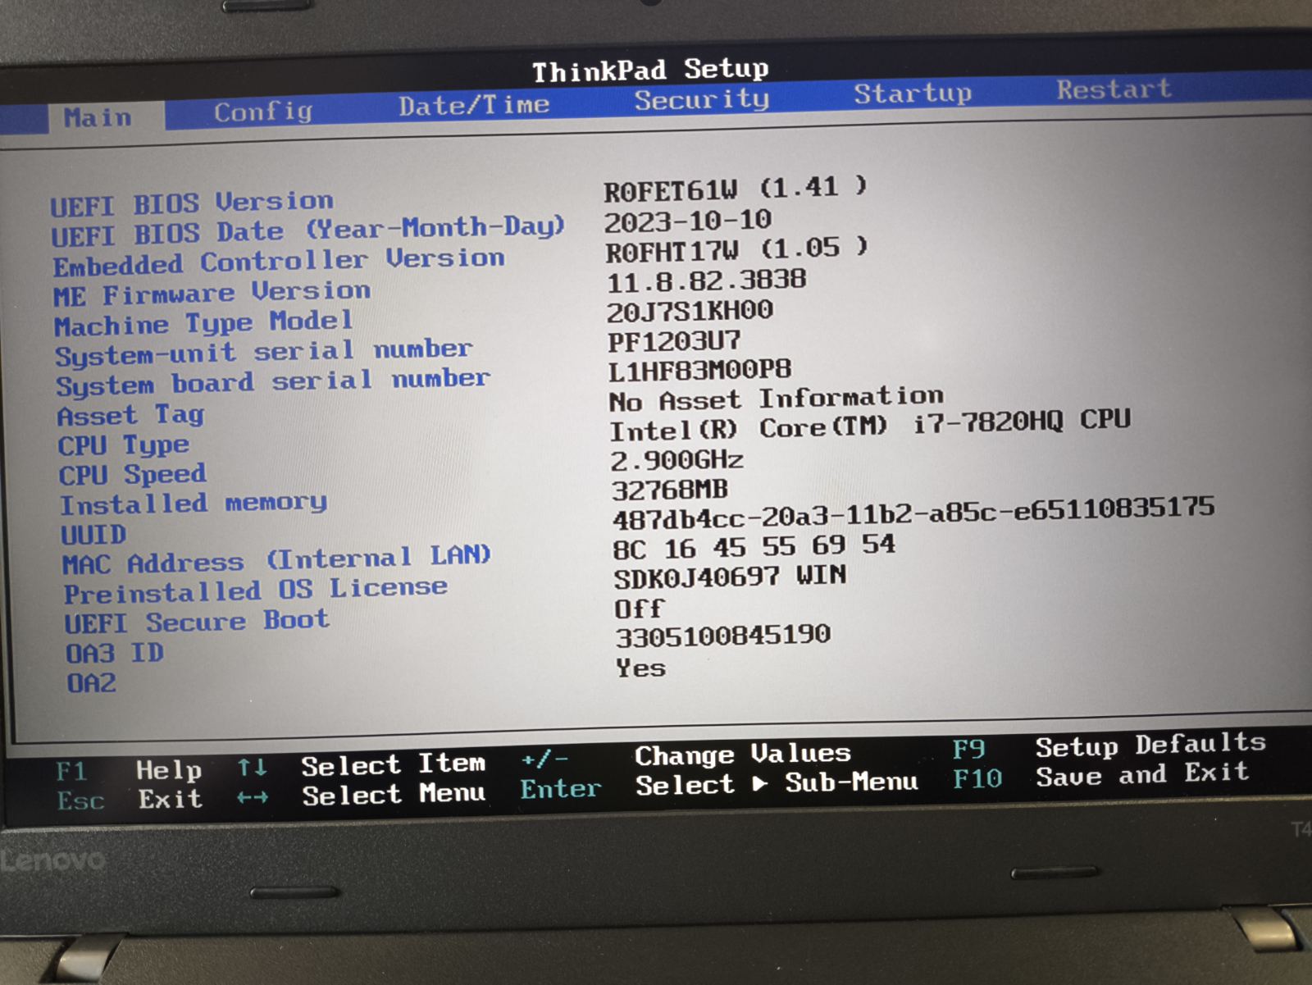Go to the Security tab
The height and width of the screenshot is (985, 1312).
[702, 99]
